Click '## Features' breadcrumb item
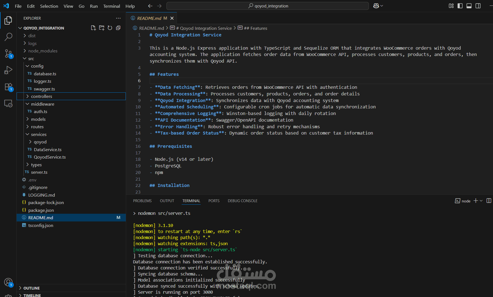The image size is (493, 297). [255, 28]
